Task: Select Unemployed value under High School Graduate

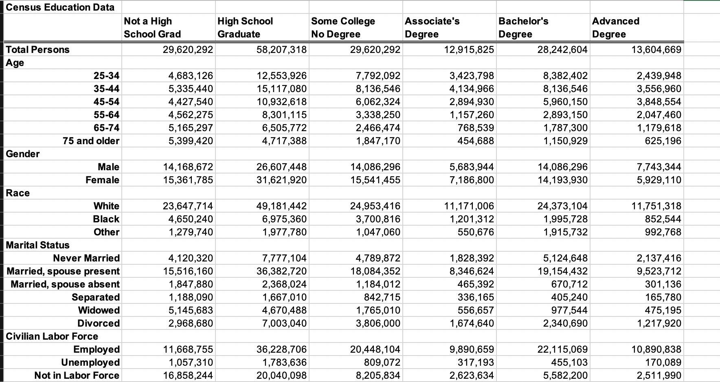Action: [x=282, y=362]
